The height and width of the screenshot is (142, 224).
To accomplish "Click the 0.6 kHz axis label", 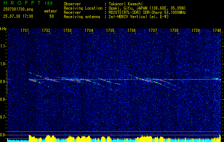I will coord(3,135).
